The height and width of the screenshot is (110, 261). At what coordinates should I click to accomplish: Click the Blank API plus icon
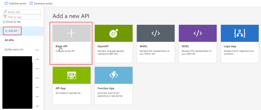click(71, 33)
